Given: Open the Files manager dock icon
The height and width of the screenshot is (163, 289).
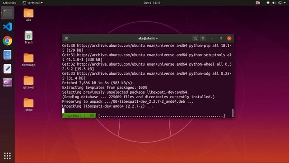Looking at the screenshot, I should pos(7,55).
